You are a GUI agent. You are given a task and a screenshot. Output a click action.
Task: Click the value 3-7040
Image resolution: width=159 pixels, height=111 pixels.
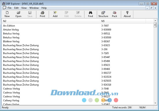pos(105,89)
